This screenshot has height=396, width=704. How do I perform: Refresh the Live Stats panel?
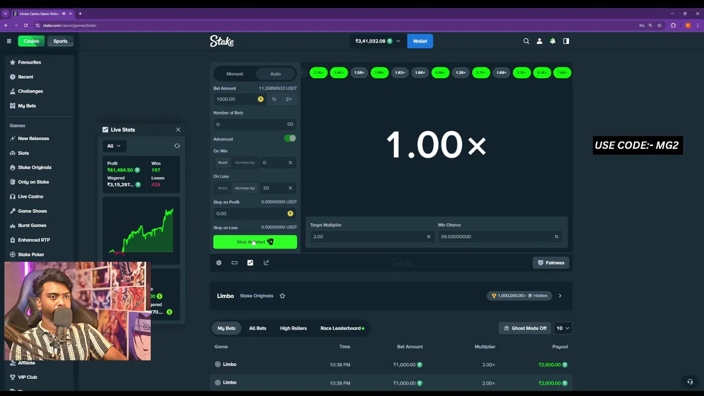177,146
